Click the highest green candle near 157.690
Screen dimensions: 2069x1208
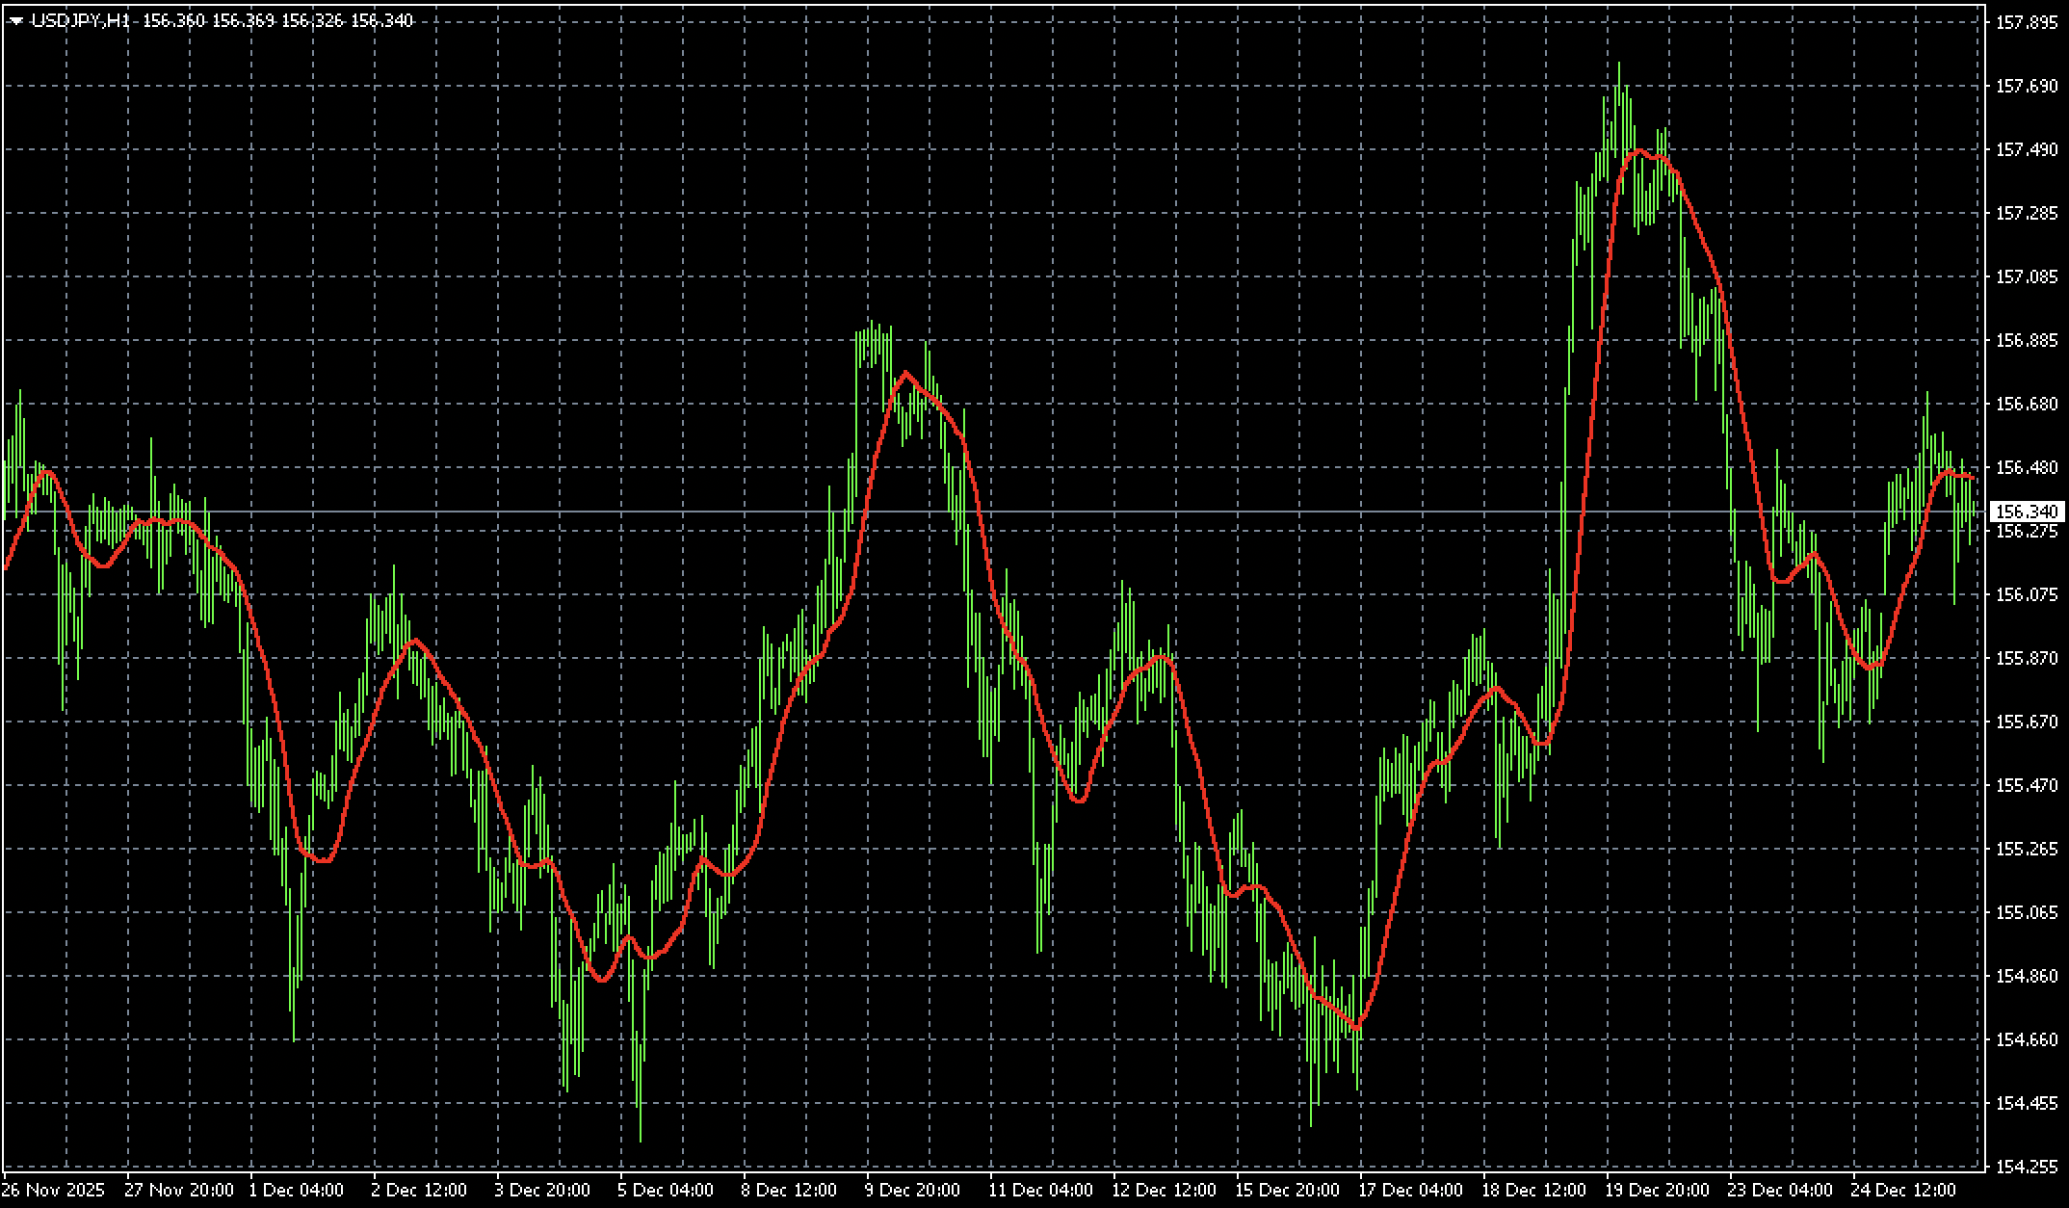pyautogui.click(x=1618, y=77)
